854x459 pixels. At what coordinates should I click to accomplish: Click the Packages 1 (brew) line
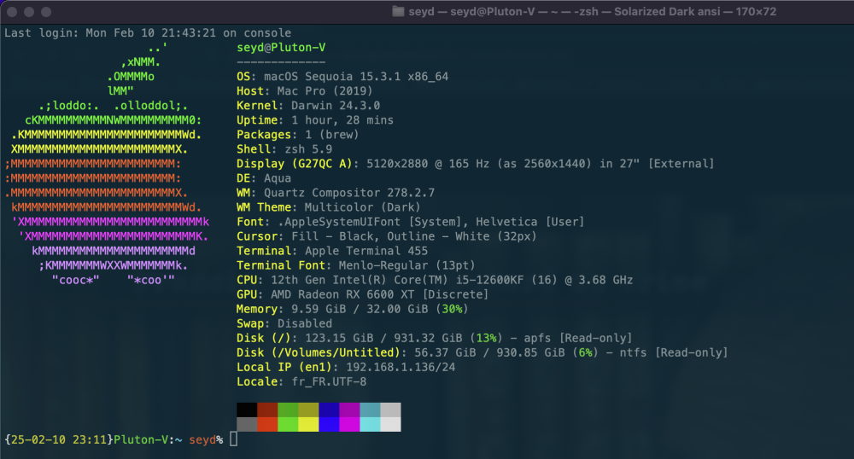point(298,134)
